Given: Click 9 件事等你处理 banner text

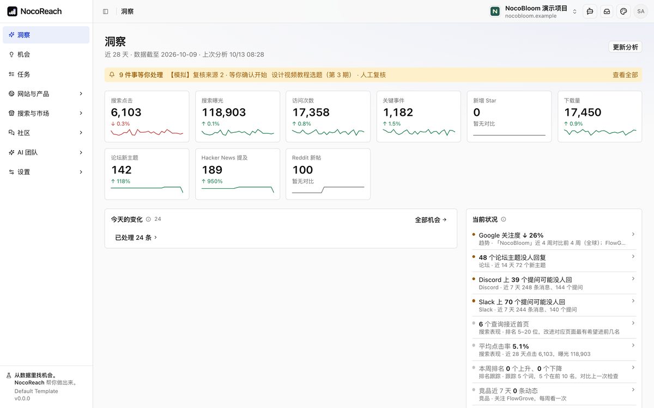Looking at the screenshot, I should tap(141, 75).
